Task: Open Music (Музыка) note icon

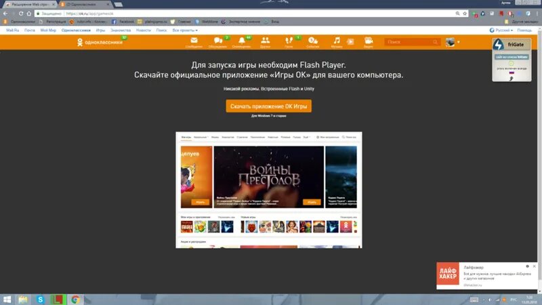Action: [336, 42]
